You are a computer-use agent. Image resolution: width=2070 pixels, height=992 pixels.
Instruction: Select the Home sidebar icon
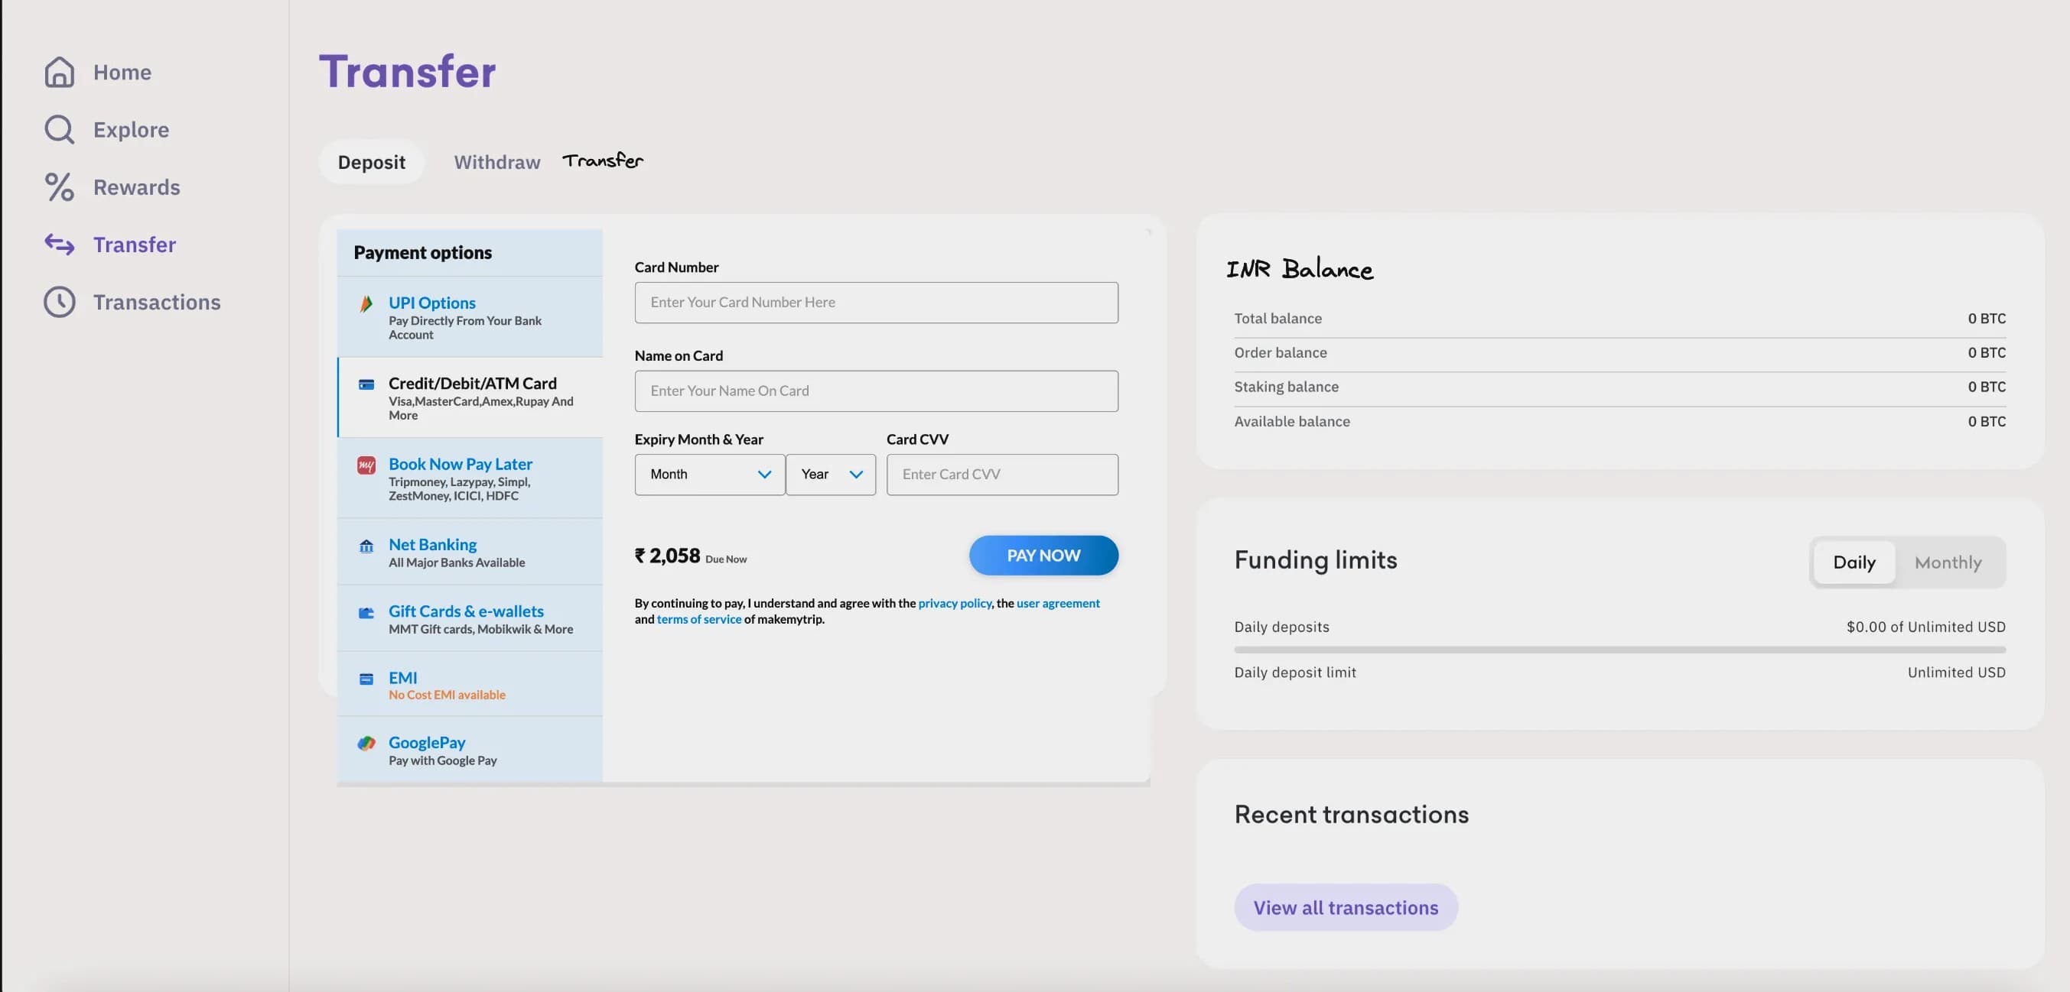coord(60,71)
